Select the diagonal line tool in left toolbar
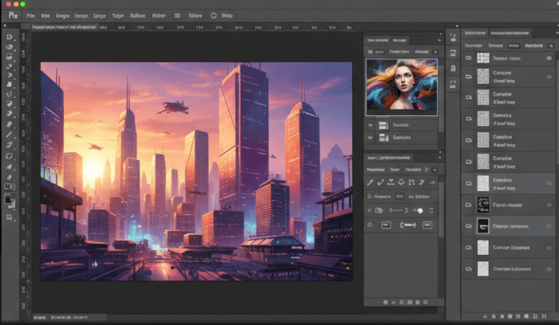This screenshot has width=559, height=325. coord(10,134)
